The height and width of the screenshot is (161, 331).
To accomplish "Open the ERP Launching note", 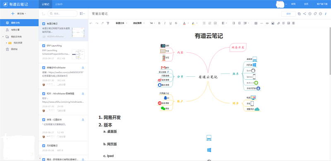I will click(64, 52).
